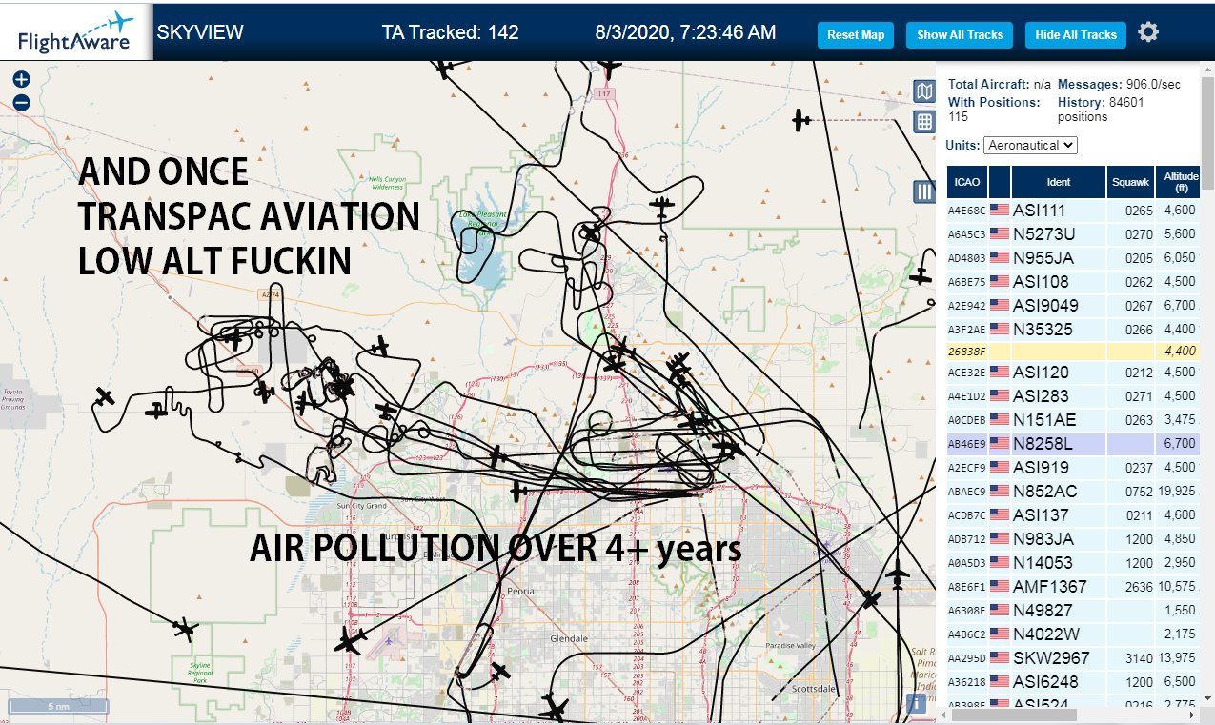1215x725 pixels.
Task: Select aircraft N852AC row
Action: tap(1073, 492)
